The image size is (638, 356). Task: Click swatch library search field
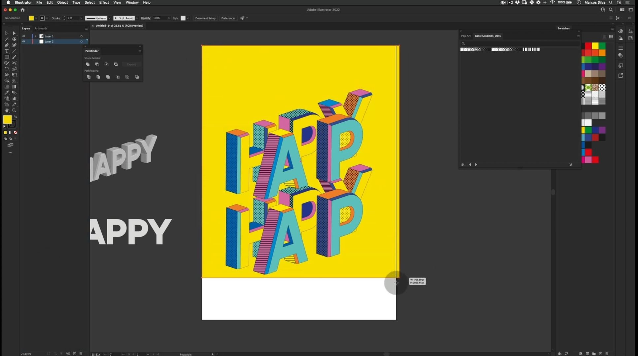pos(520,44)
